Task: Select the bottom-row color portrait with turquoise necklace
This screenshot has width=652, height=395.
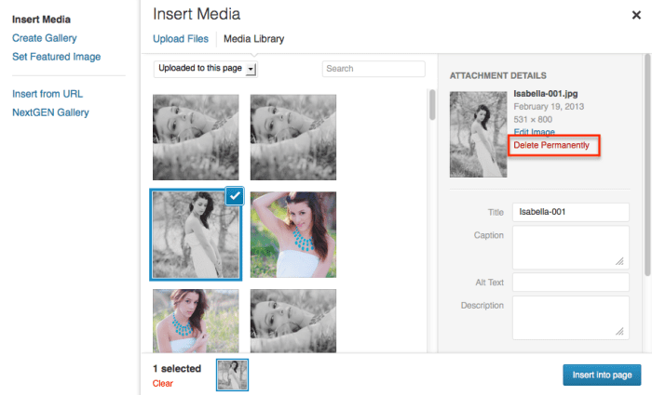Action: (x=196, y=321)
